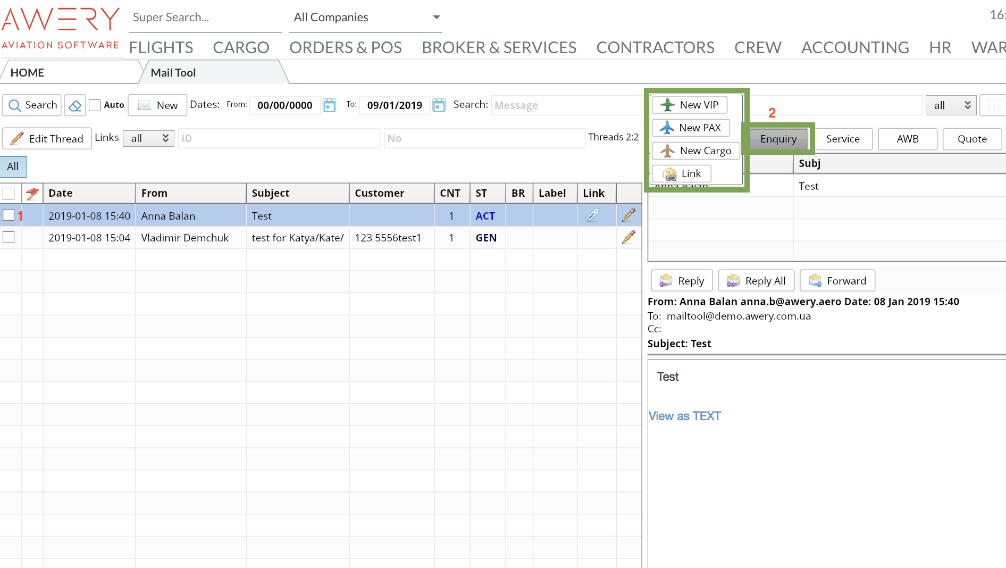The width and height of the screenshot is (1006, 568).
Task: Check the select-all checkbox in table header
Action: pos(9,193)
